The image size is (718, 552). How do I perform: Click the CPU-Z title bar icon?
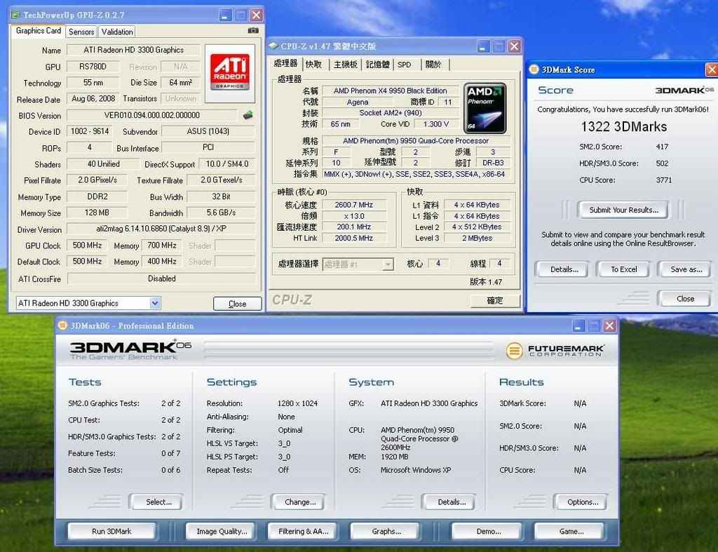[x=274, y=46]
